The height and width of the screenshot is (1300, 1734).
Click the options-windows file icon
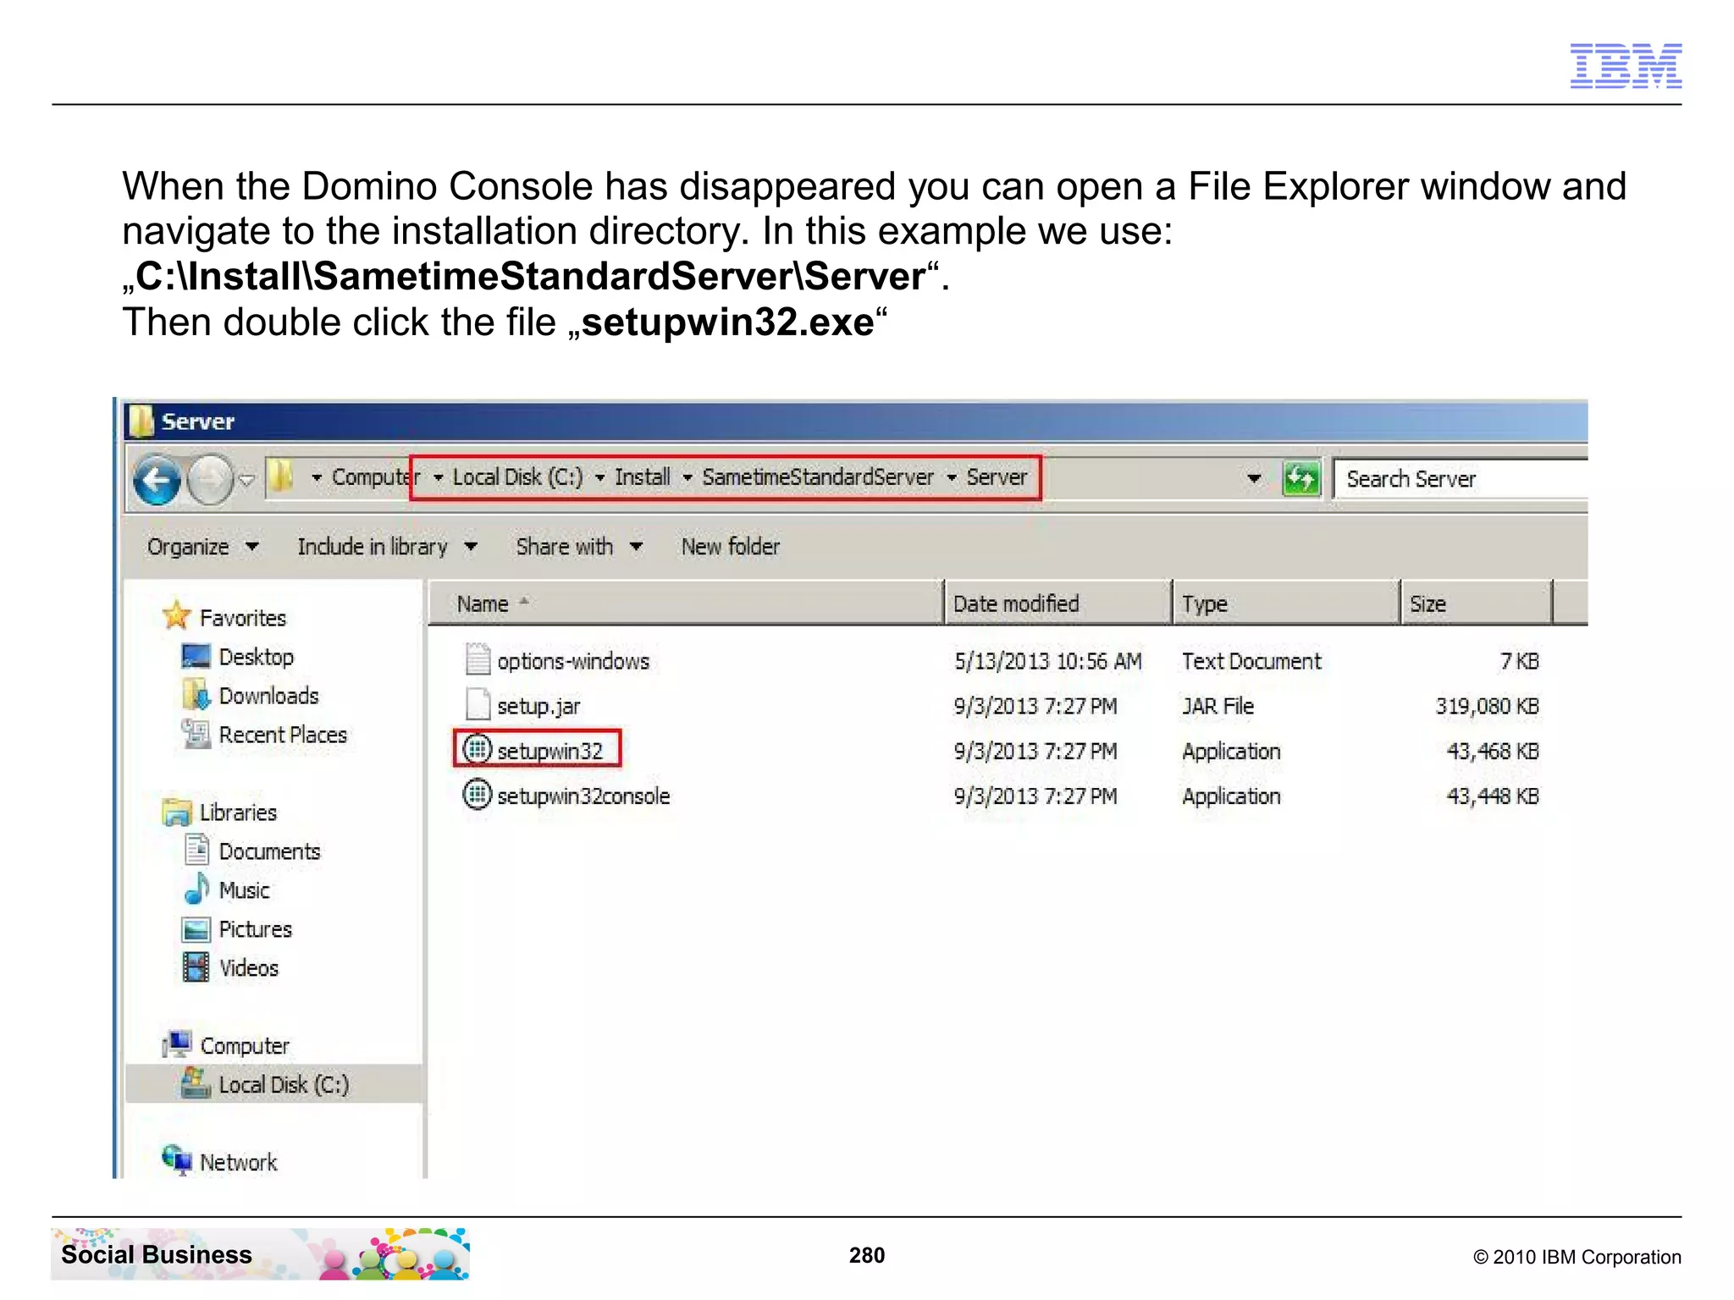pos(478,659)
